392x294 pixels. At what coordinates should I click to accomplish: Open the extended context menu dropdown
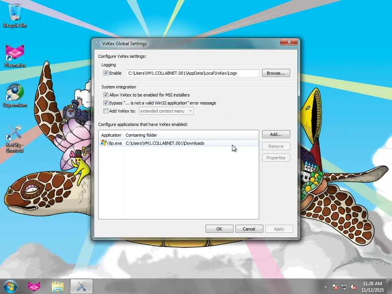166,111
